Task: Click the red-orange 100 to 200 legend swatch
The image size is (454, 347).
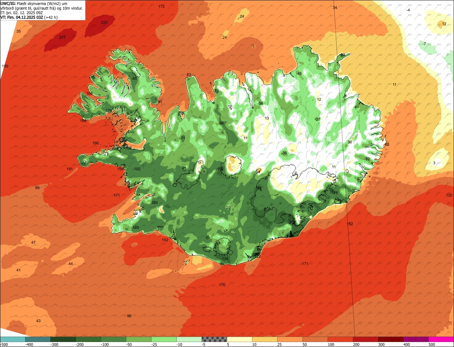Action: [340, 339]
